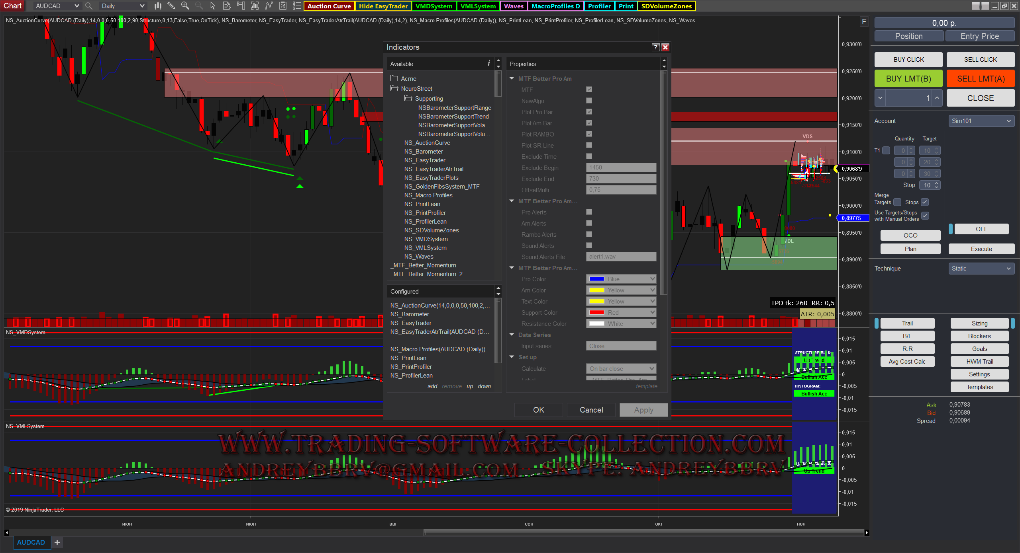Click the zoom in magnifier icon
This screenshot has width=1020, height=553.
[x=185, y=6]
